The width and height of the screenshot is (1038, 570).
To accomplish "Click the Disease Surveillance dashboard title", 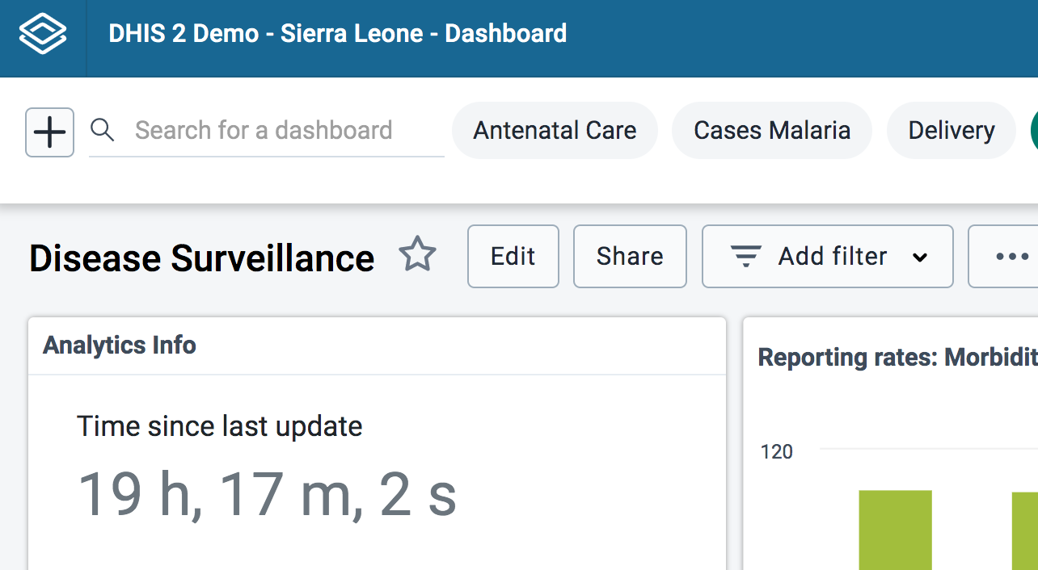I will 201,258.
